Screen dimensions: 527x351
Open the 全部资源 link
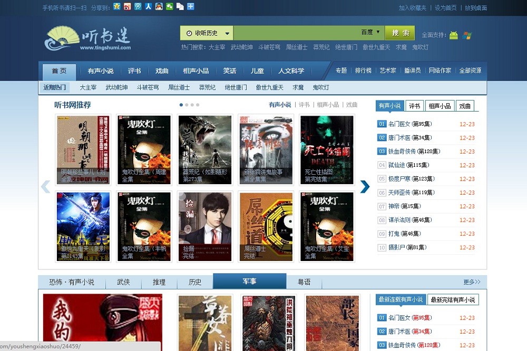click(x=470, y=71)
